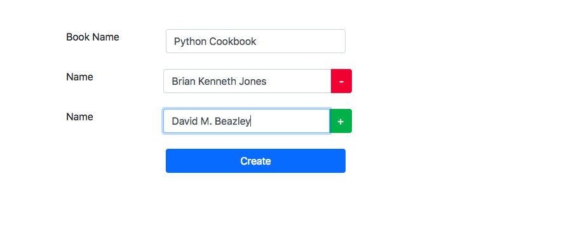Submit the book form with Create
Image resolution: width=573 pixels, height=252 pixels.
(255, 161)
